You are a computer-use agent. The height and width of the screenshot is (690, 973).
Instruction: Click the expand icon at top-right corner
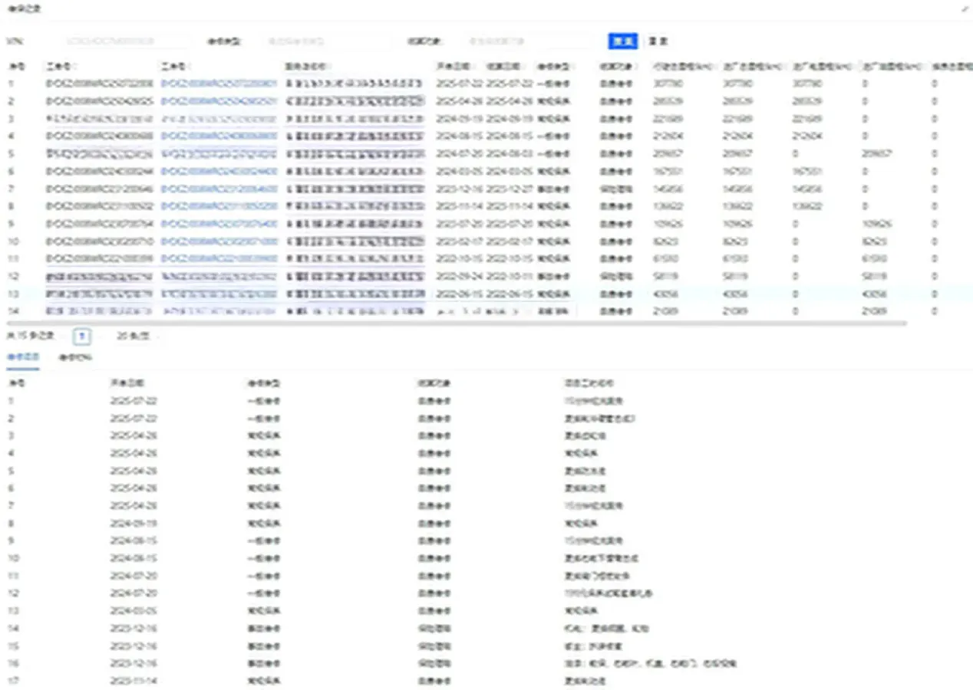point(965,9)
